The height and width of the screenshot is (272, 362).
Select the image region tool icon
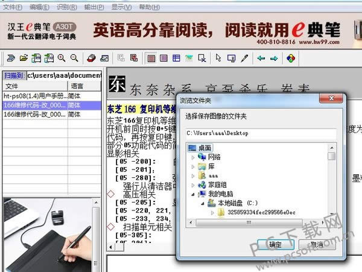[189, 58]
